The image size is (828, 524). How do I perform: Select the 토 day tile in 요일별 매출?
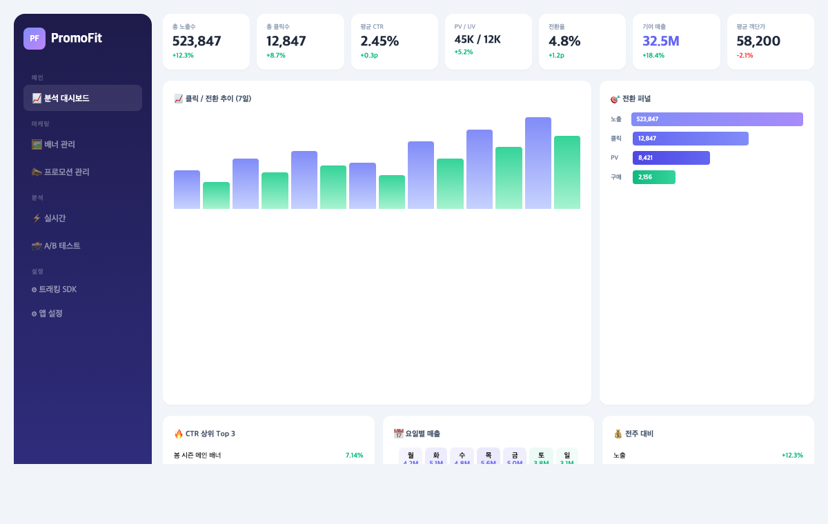[x=541, y=456]
